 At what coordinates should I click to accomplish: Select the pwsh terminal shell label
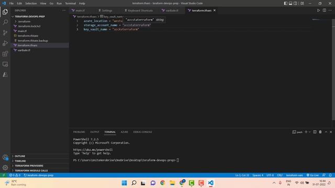point(297,132)
